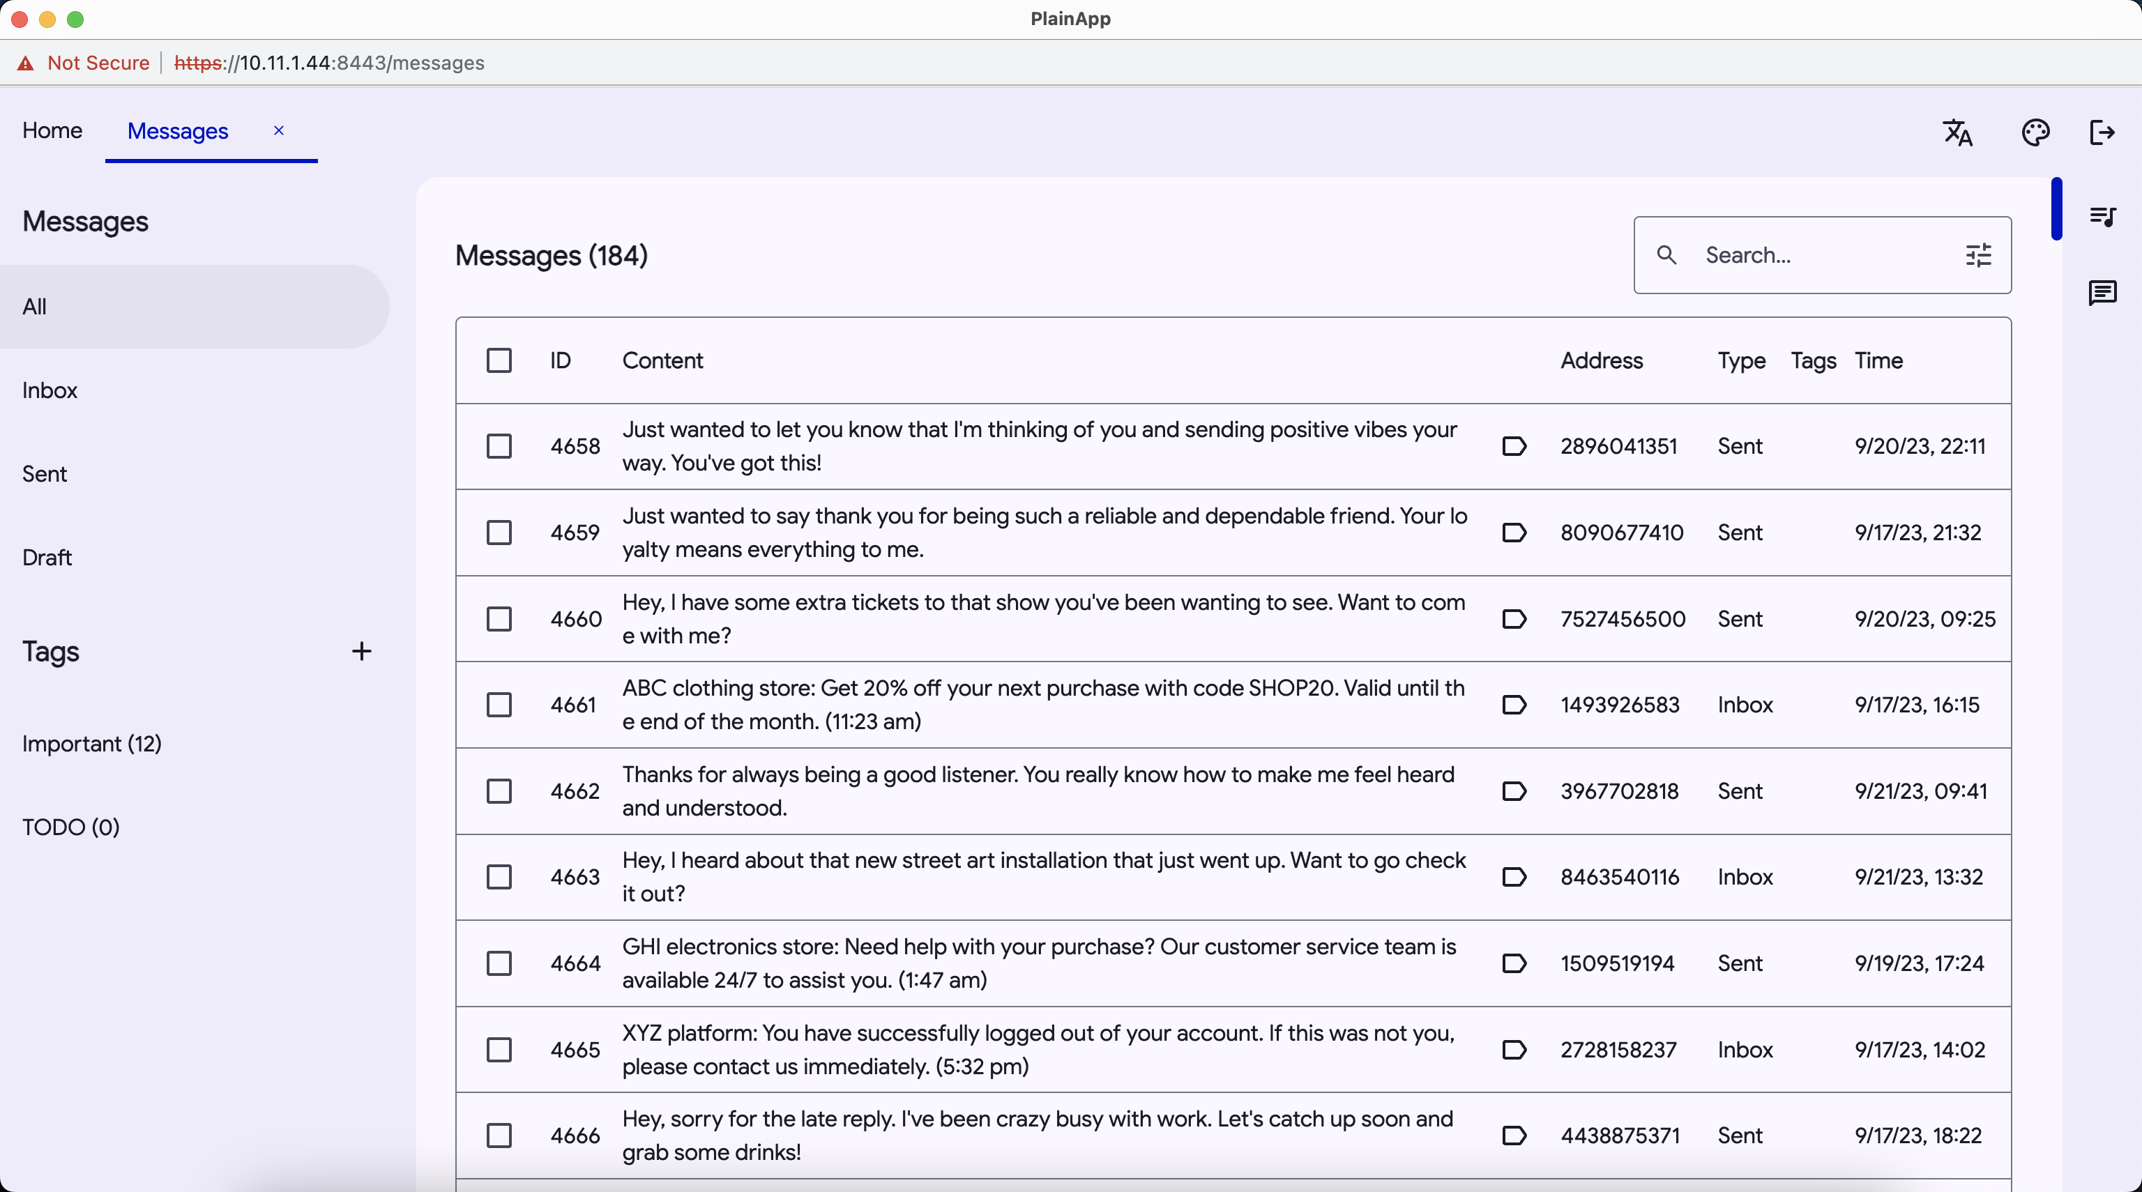Open the Draft messages folder
2142x1192 pixels.
(x=47, y=557)
